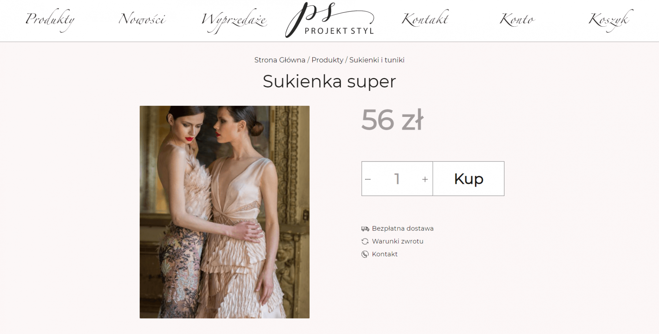Decrease quantity with minus button

(x=368, y=179)
